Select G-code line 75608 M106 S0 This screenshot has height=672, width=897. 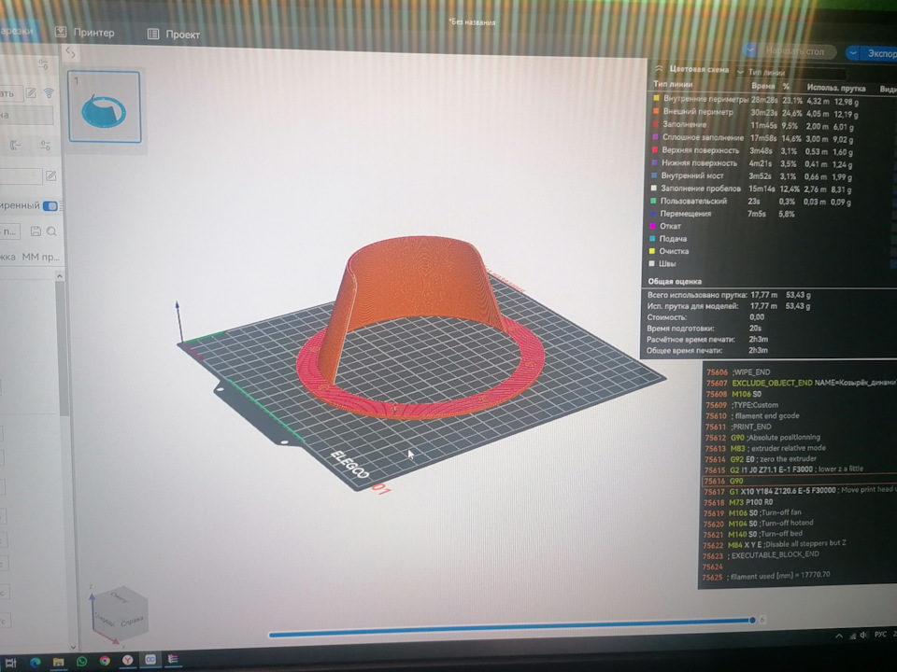point(733,394)
